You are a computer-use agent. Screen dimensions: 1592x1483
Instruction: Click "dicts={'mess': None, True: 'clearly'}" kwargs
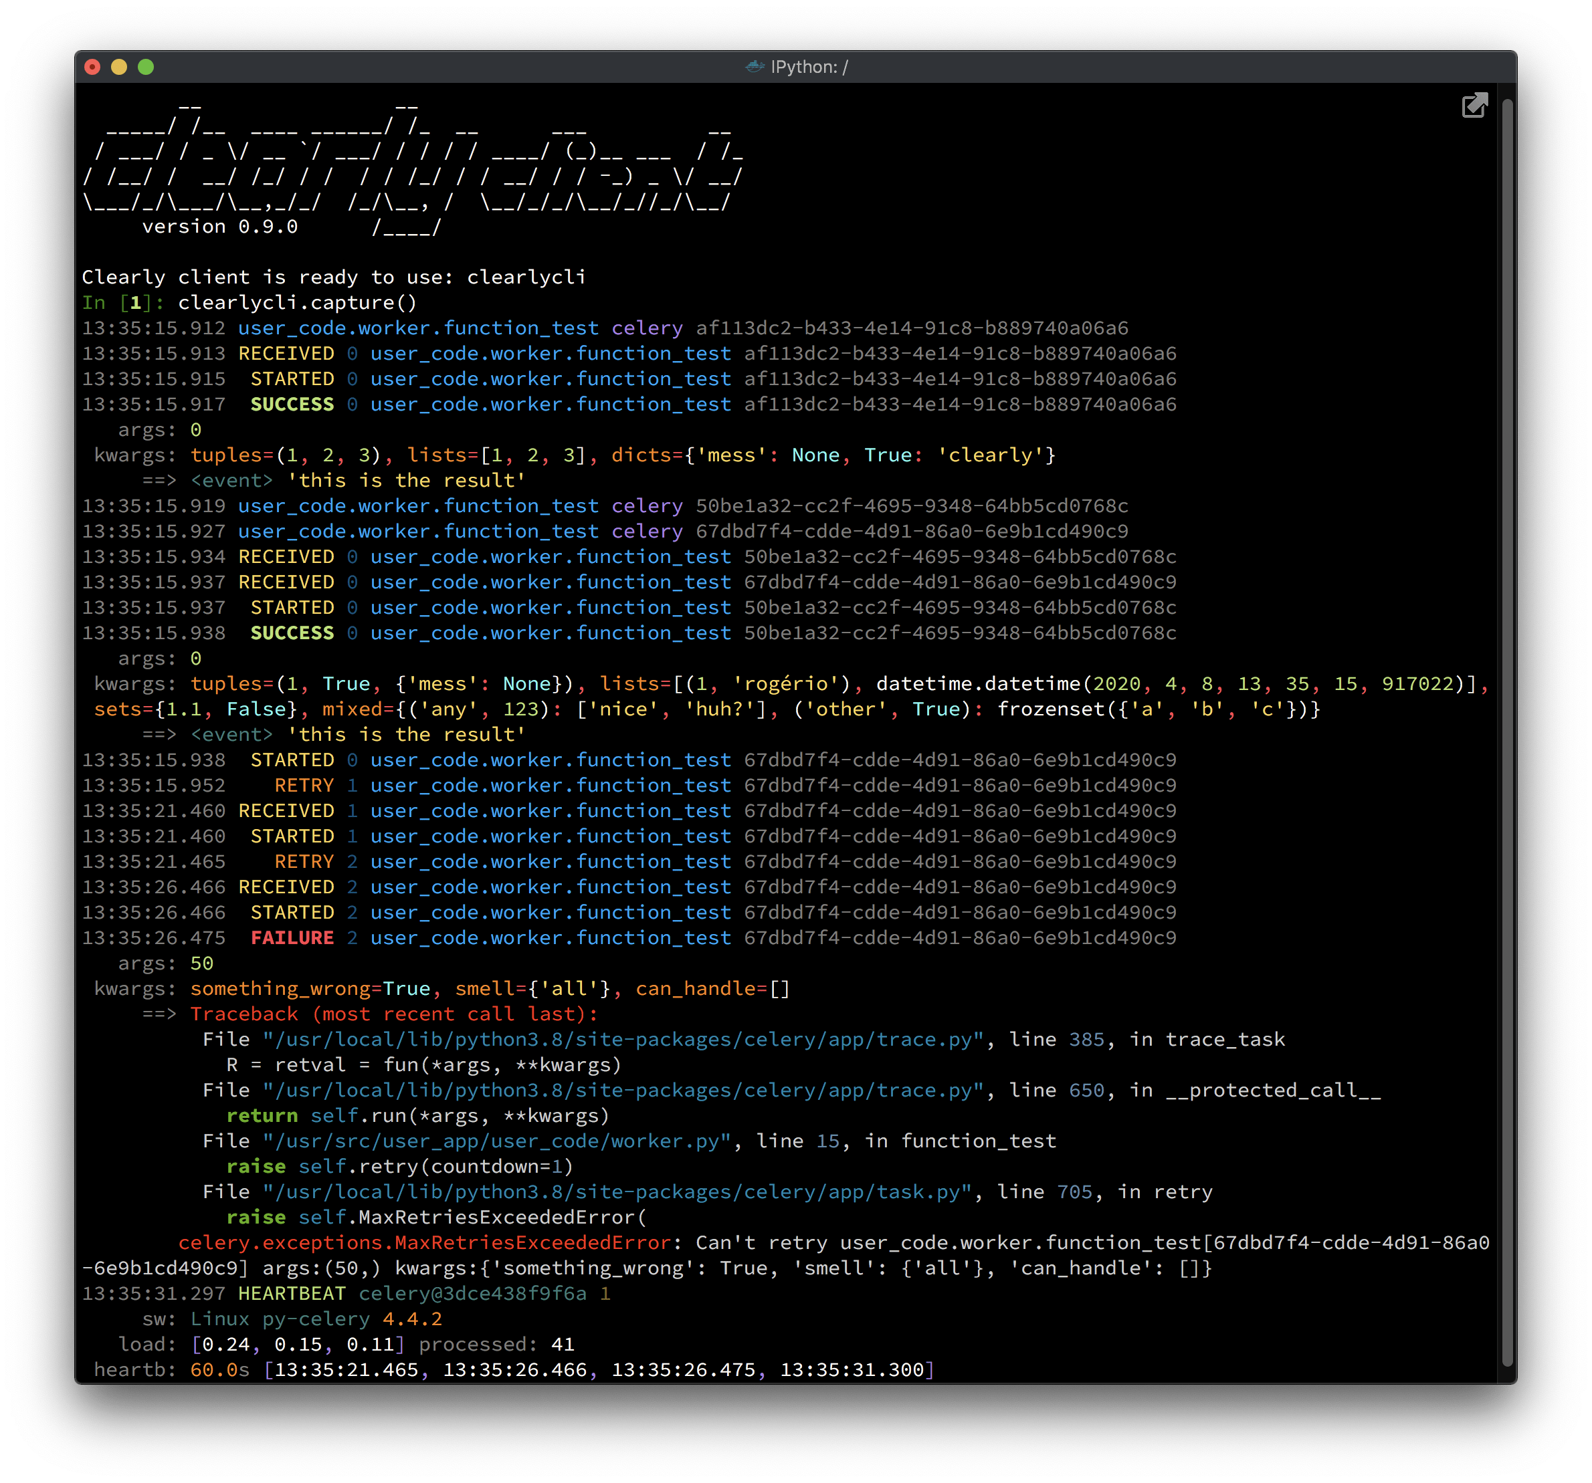coord(833,455)
